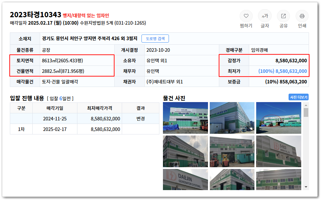The width and height of the screenshot is (322, 201).
Task: Click 채무자 value 유인택
Action: click(153, 71)
